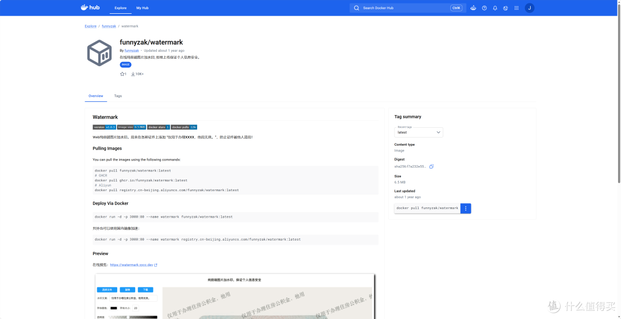
Task: Click code line 'docker pull ghcr.io/funnyzak/watermark:latest'
Action: pos(141,181)
